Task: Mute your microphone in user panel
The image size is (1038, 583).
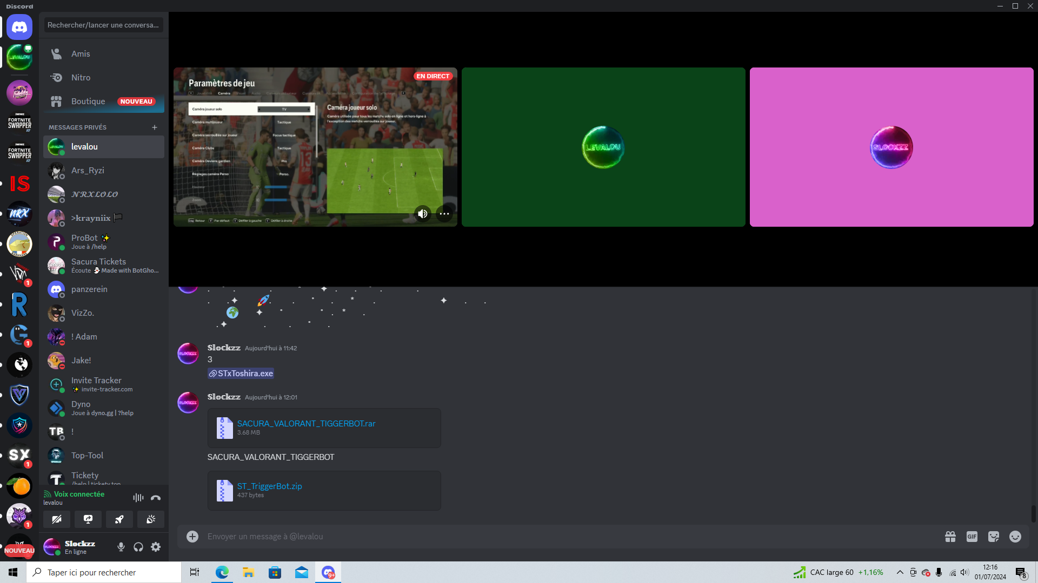Action: click(x=121, y=547)
